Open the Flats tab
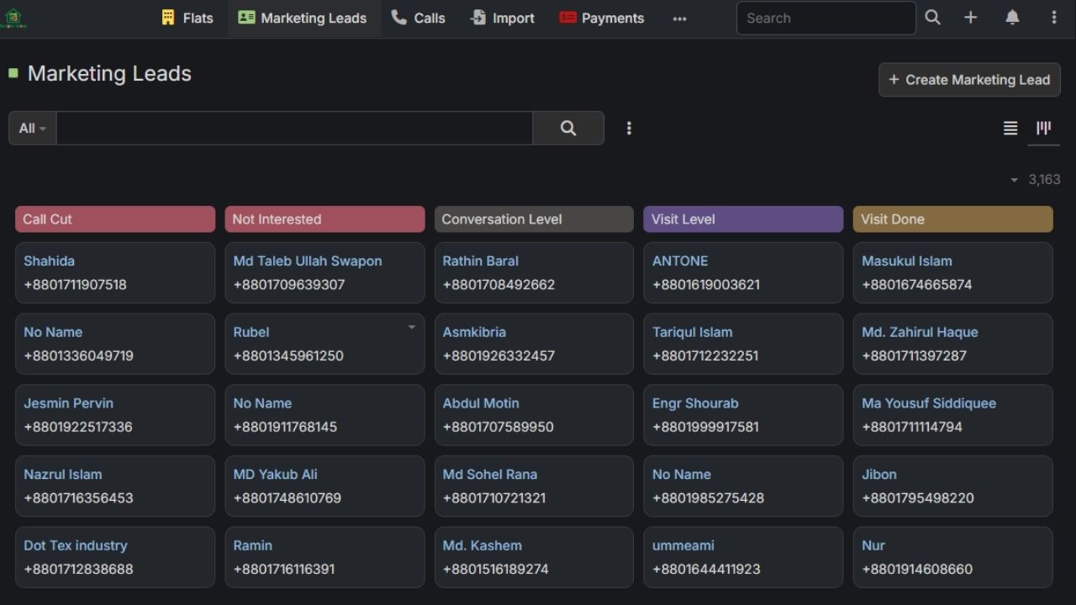This screenshot has height=605, width=1076. point(187,18)
